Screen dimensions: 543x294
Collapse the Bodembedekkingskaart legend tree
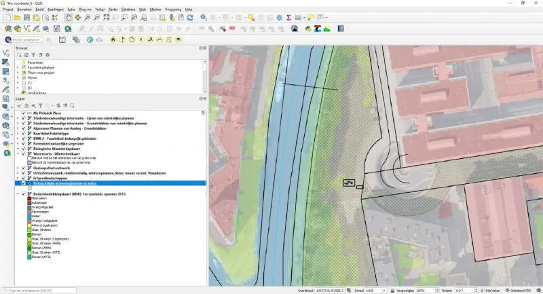pyautogui.click(x=17, y=194)
